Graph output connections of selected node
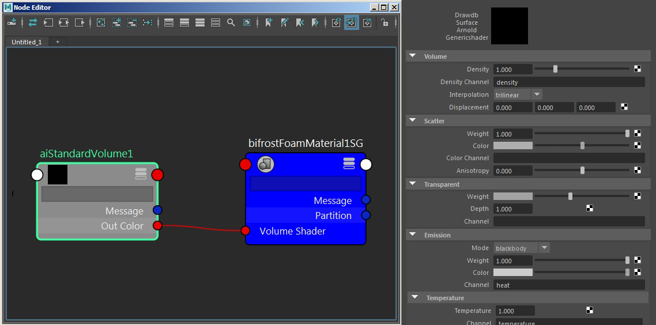Image resolution: width=656 pixels, height=325 pixels. 80,22
